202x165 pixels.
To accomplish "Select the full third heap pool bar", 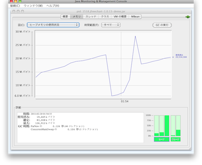I will tap(167, 125).
